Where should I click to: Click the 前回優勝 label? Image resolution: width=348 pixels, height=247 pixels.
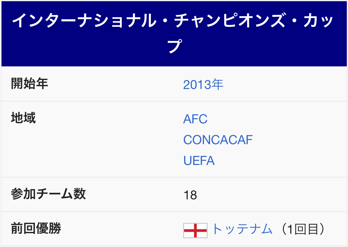(x=36, y=228)
